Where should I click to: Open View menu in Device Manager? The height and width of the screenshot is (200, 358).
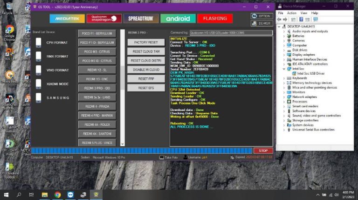(303, 13)
